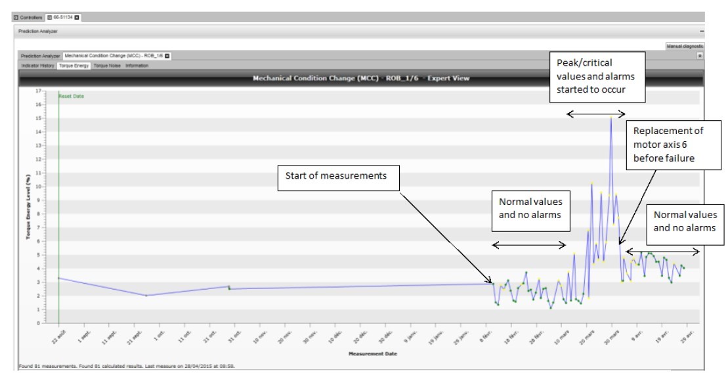728x383 pixels.
Task: Select the data point near 21 sept.
Action: (146, 295)
